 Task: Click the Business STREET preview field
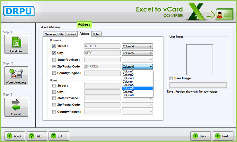pyautogui.click(x=102, y=46)
